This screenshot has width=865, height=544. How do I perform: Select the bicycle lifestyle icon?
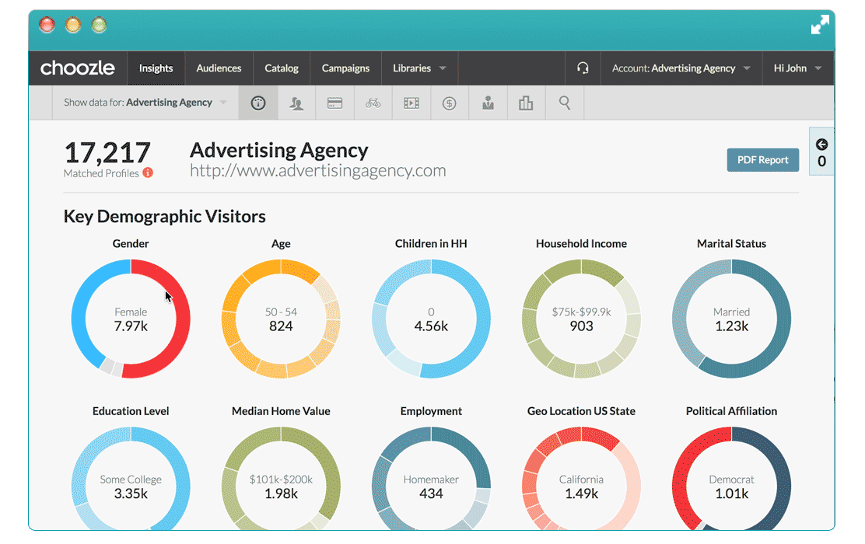[373, 103]
